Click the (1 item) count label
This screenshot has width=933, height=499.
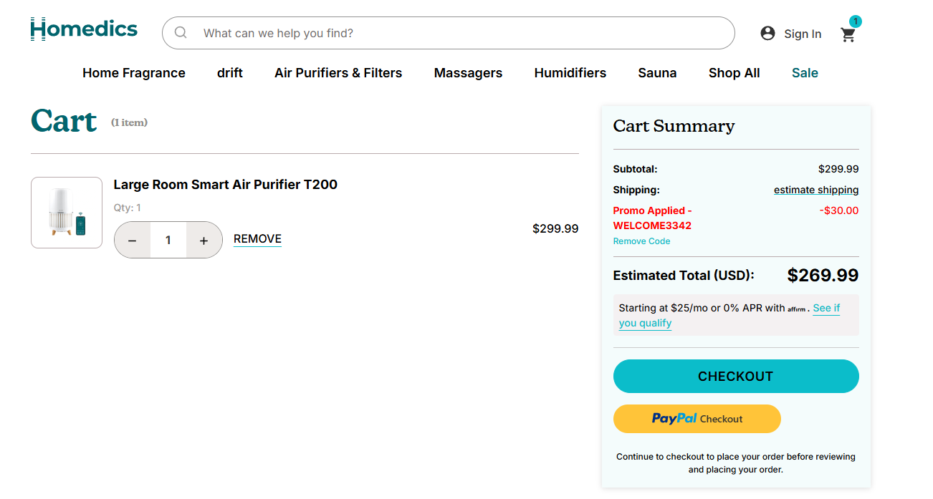coord(129,122)
